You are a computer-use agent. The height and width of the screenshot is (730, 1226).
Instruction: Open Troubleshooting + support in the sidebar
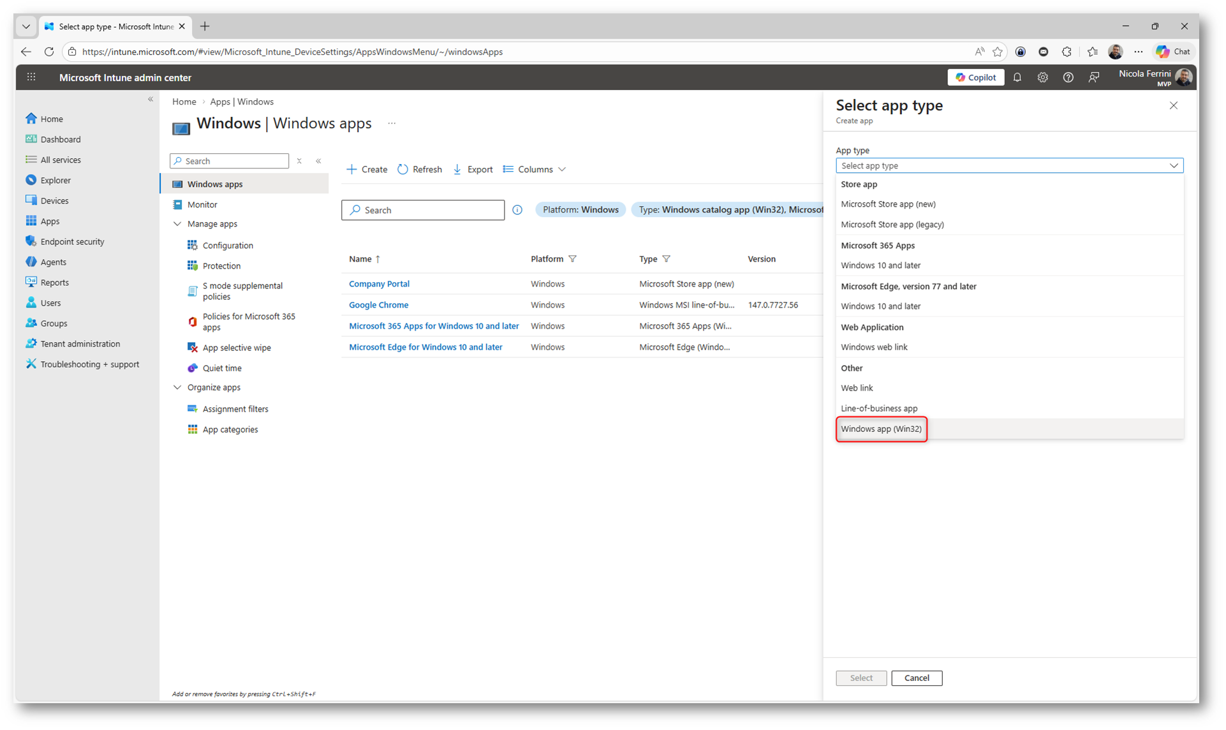point(89,364)
